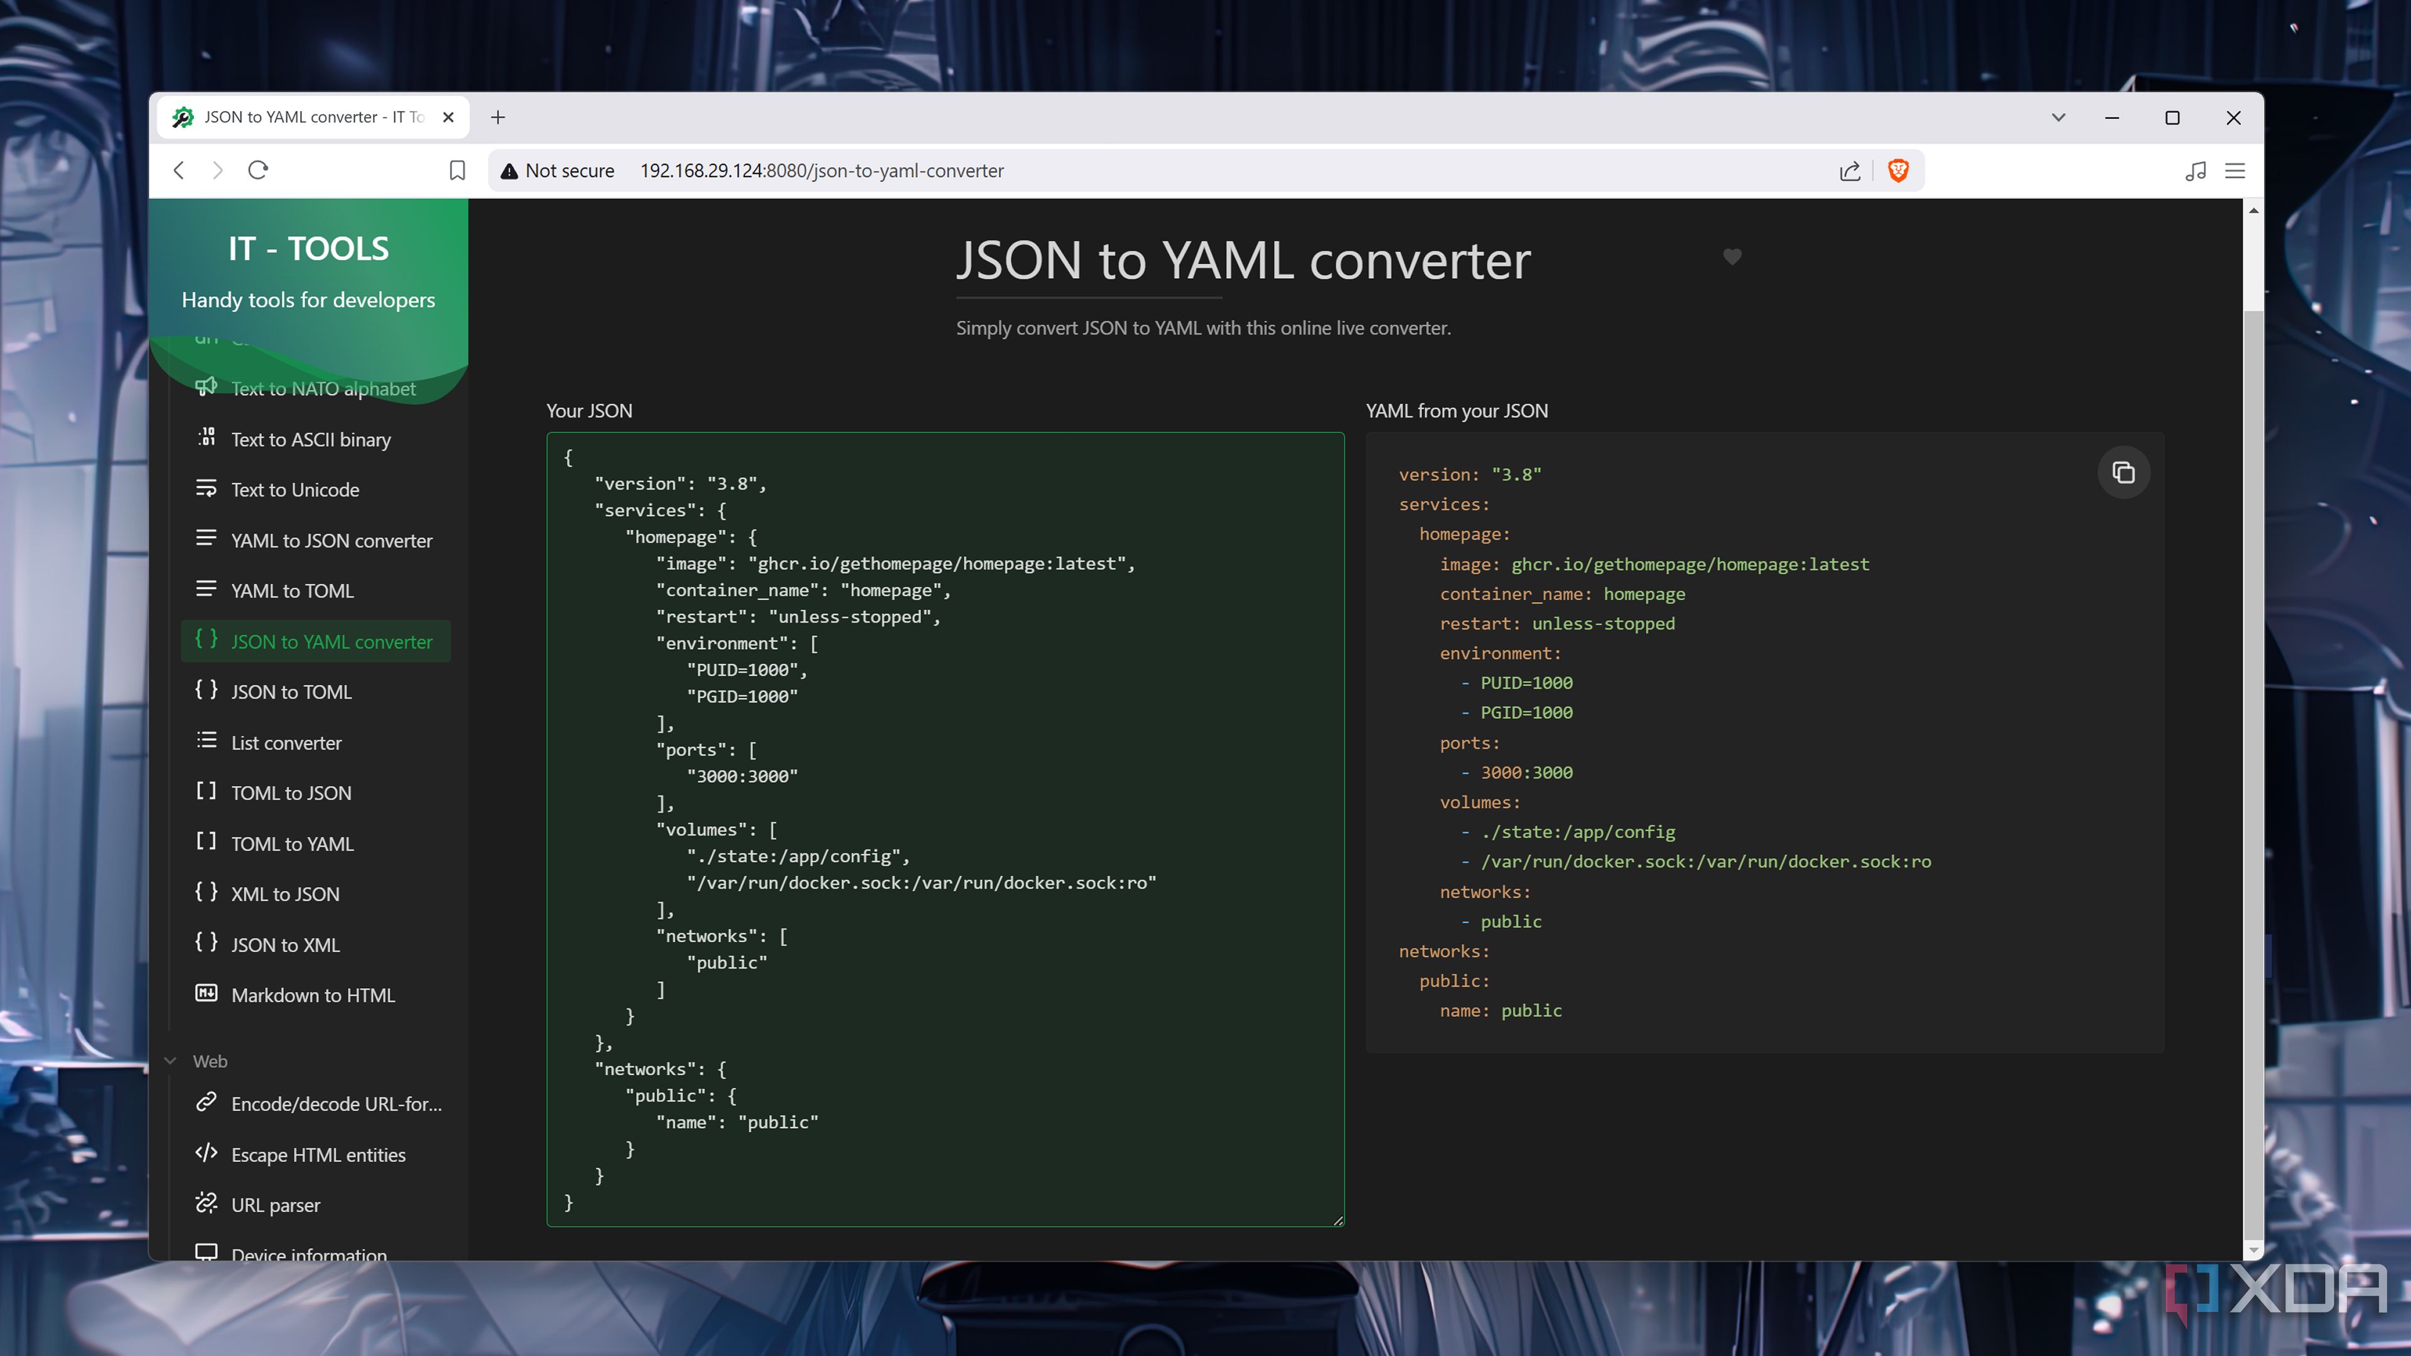
Task: Close the JSON to YAML converter tab
Action: pos(448,117)
